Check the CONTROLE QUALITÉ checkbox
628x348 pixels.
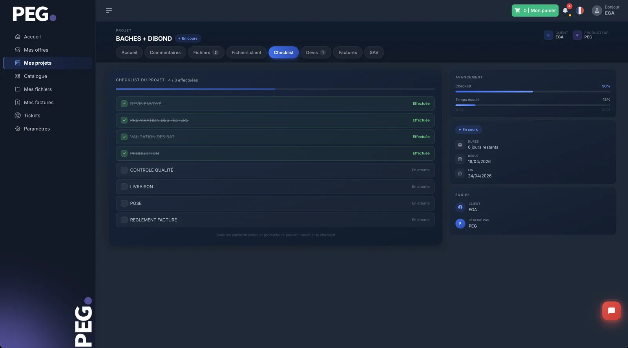pyautogui.click(x=124, y=170)
